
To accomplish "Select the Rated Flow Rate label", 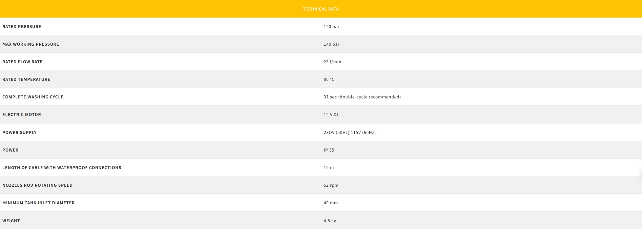I will [22, 62].
